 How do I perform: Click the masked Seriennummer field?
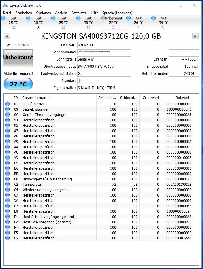coord(104,52)
